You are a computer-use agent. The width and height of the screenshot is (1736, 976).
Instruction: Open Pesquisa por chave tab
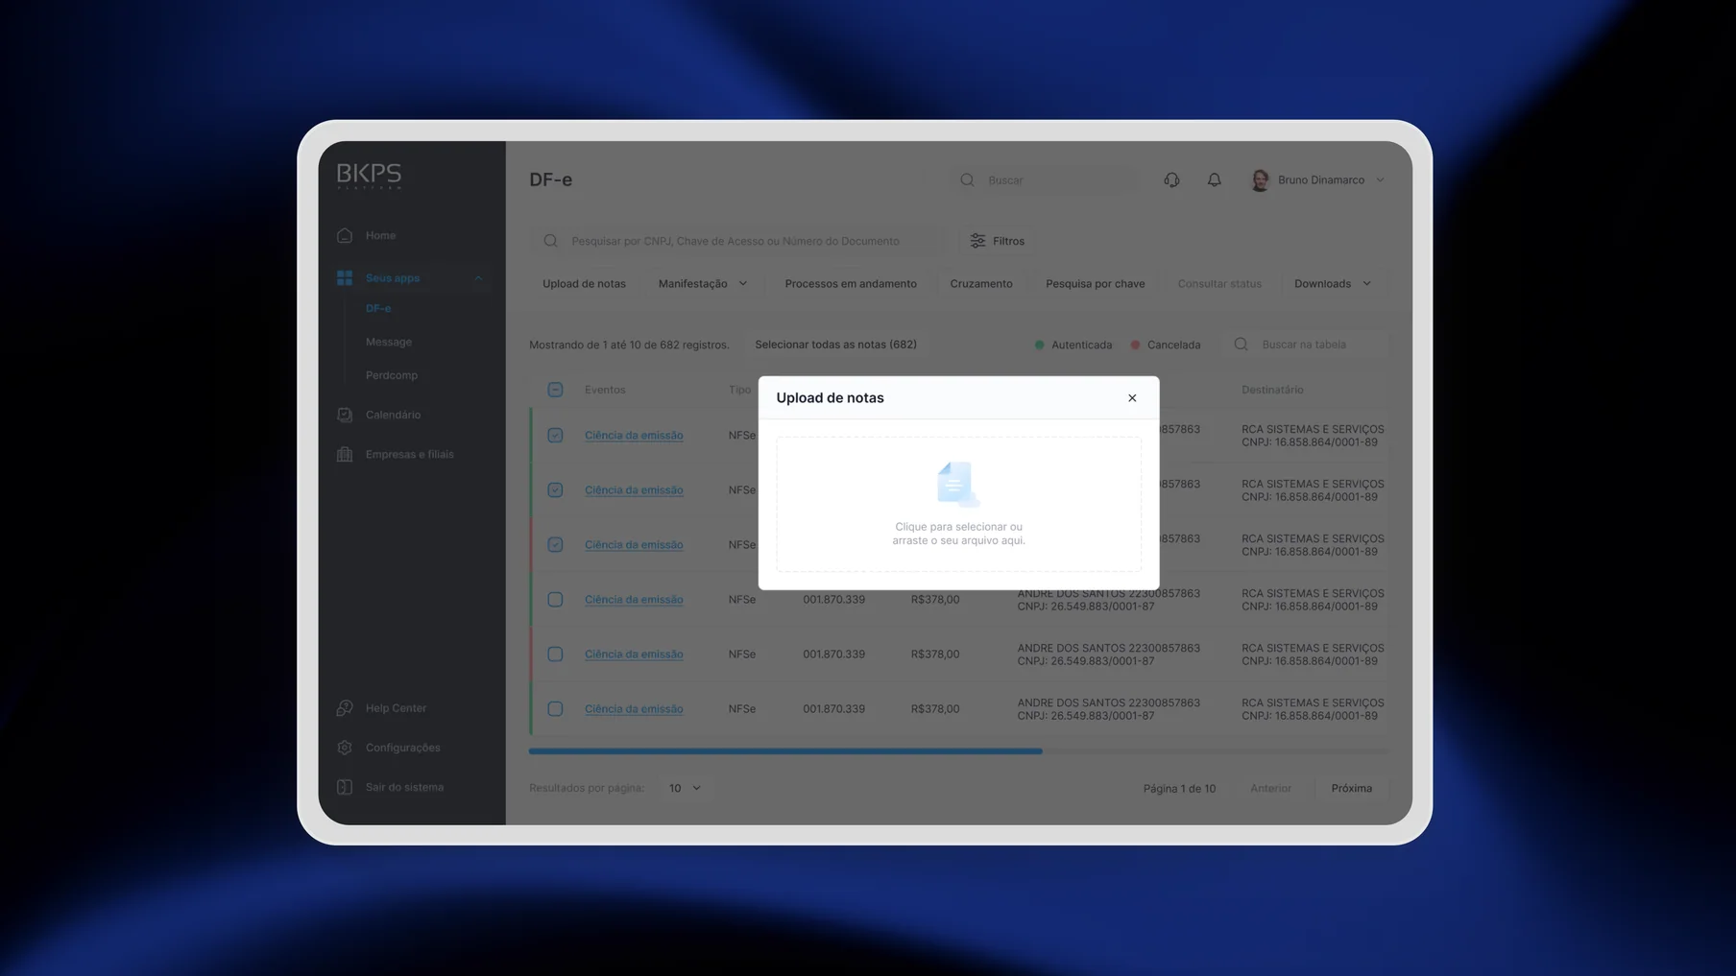1095,284
